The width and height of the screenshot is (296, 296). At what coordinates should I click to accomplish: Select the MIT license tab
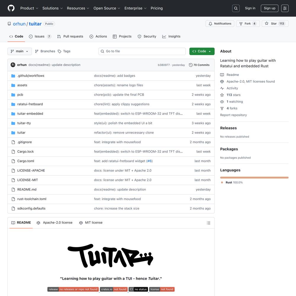91,223
